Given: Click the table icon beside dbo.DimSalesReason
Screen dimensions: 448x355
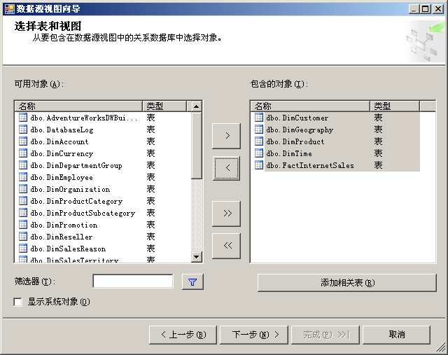Looking at the screenshot, I should [x=23, y=249].
